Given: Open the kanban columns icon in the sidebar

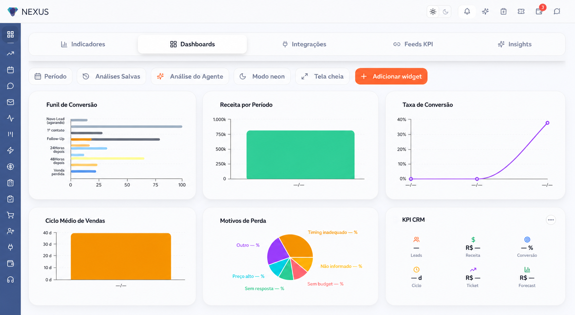Looking at the screenshot, I should click(x=11, y=134).
